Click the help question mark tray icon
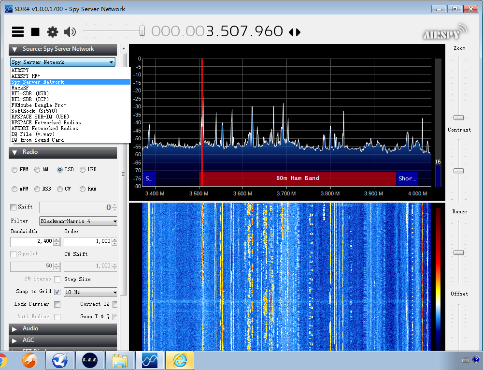The width and height of the screenshot is (483, 370). point(477,359)
